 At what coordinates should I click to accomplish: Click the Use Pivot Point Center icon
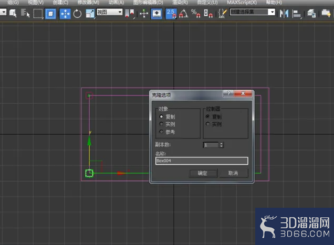[129, 14]
